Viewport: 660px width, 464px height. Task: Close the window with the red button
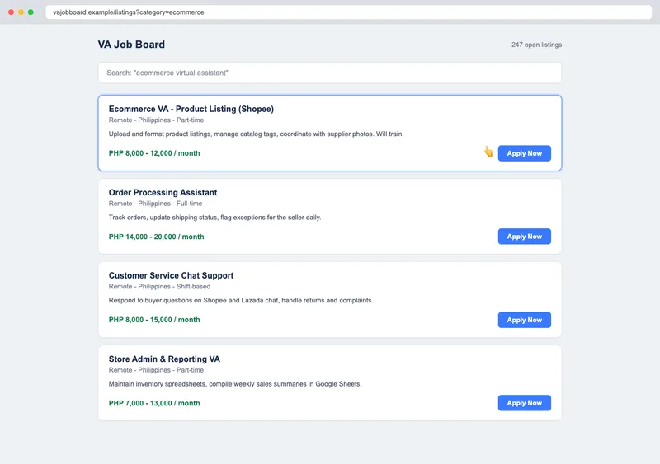[x=11, y=12]
